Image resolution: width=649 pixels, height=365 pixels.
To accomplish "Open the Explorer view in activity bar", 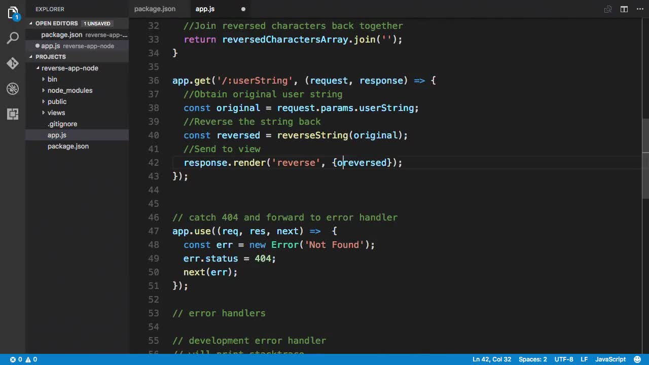I will pyautogui.click(x=13, y=13).
